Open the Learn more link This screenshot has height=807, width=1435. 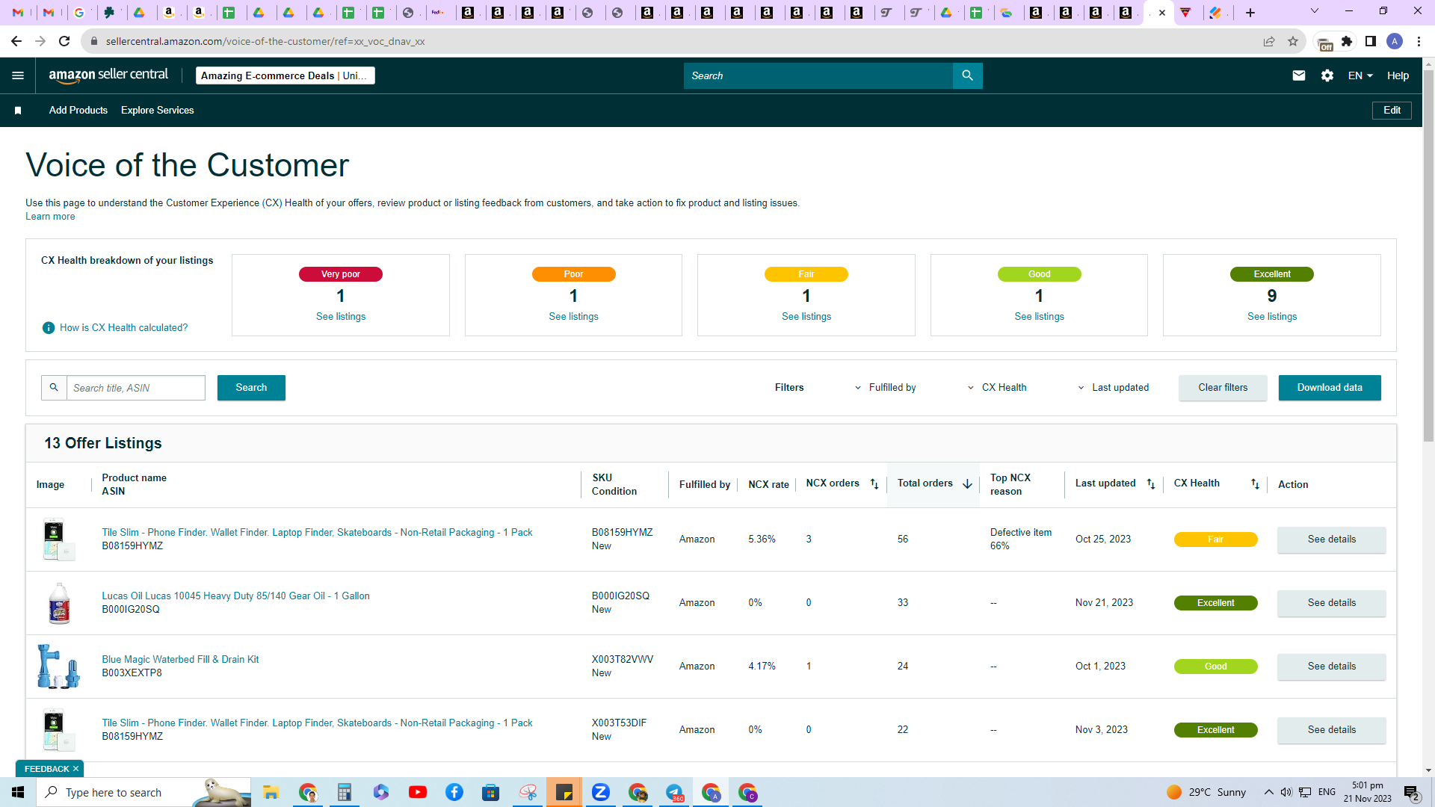click(x=50, y=217)
